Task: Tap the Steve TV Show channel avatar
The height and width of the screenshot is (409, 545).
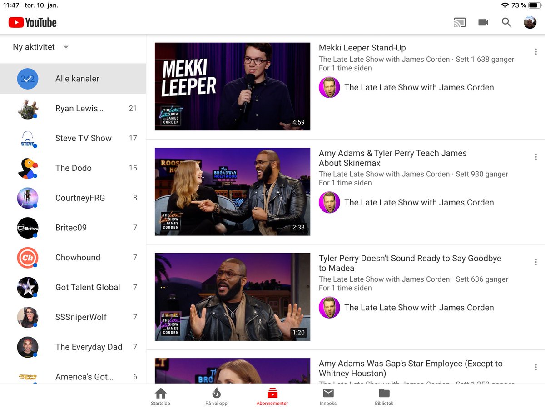Action: pos(28,138)
